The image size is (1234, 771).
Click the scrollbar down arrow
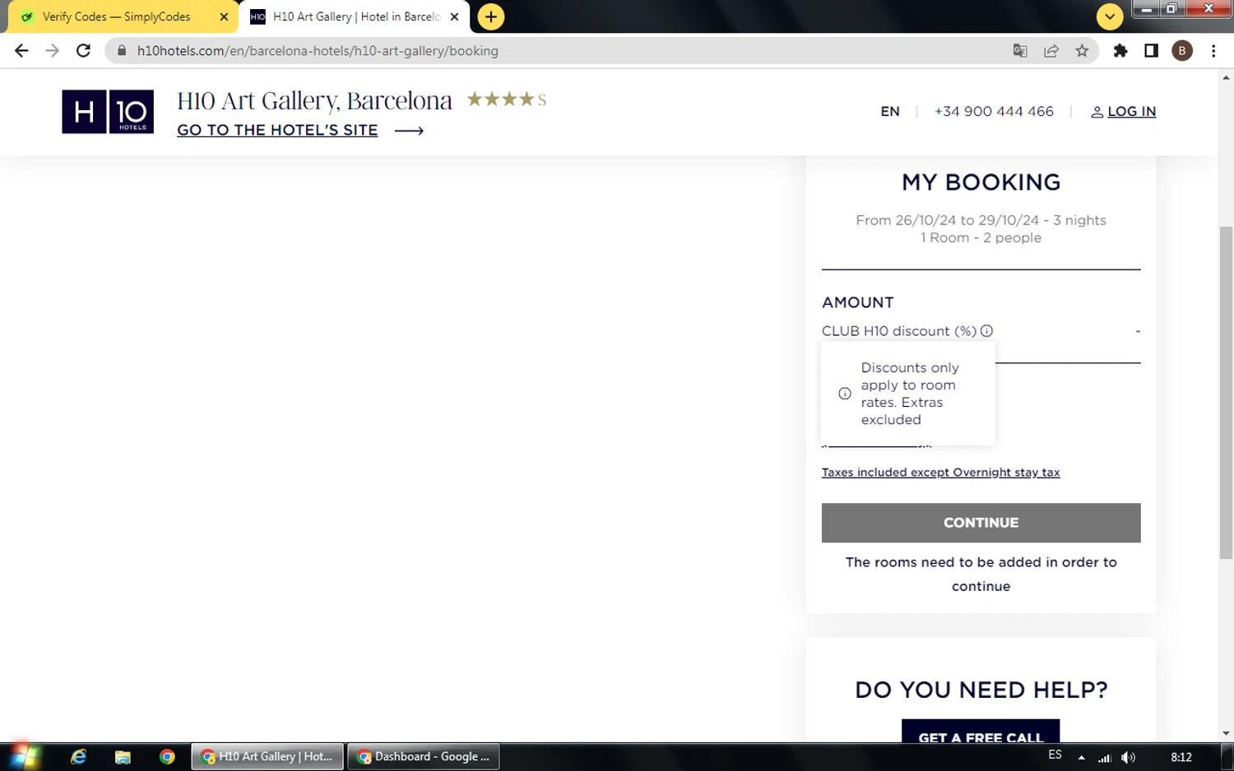1226,733
